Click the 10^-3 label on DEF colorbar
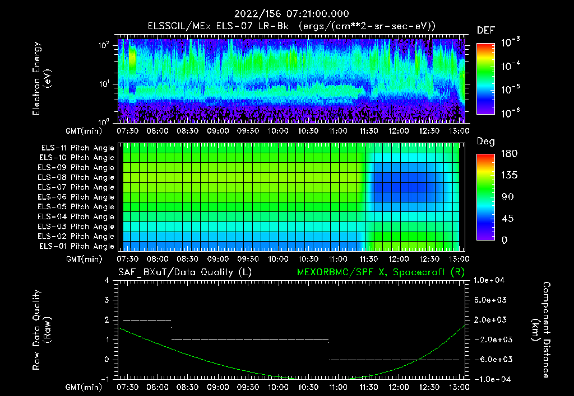This screenshot has height=396, width=574. point(510,43)
